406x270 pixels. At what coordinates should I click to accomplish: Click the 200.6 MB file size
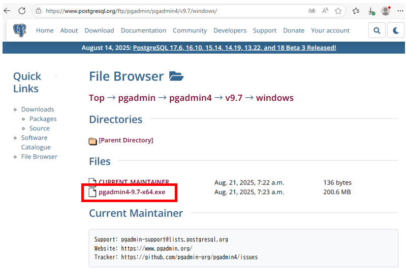click(x=337, y=192)
